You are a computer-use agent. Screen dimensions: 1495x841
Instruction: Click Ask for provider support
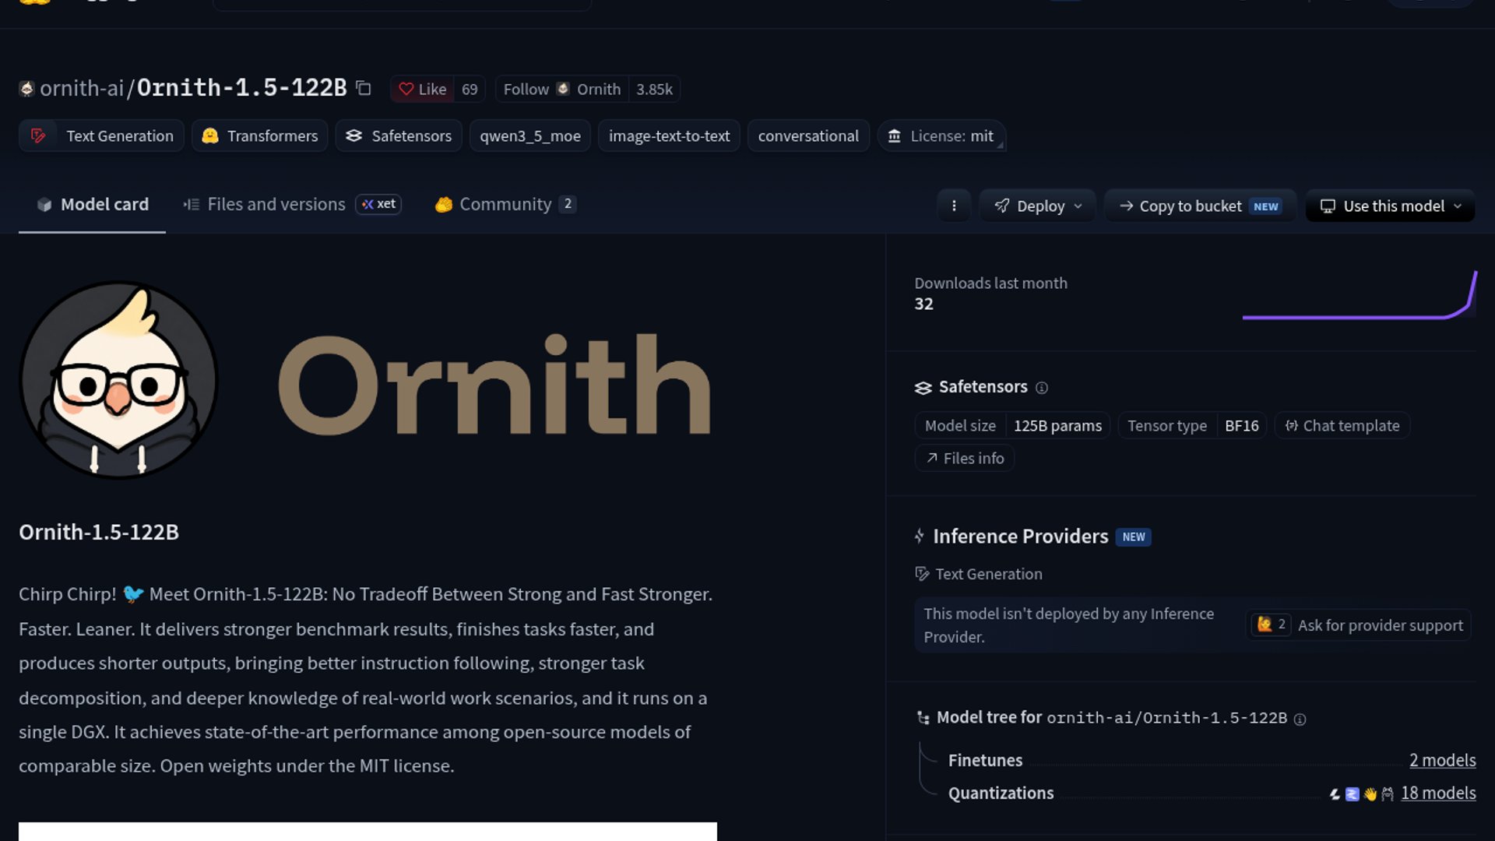pyautogui.click(x=1358, y=625)
